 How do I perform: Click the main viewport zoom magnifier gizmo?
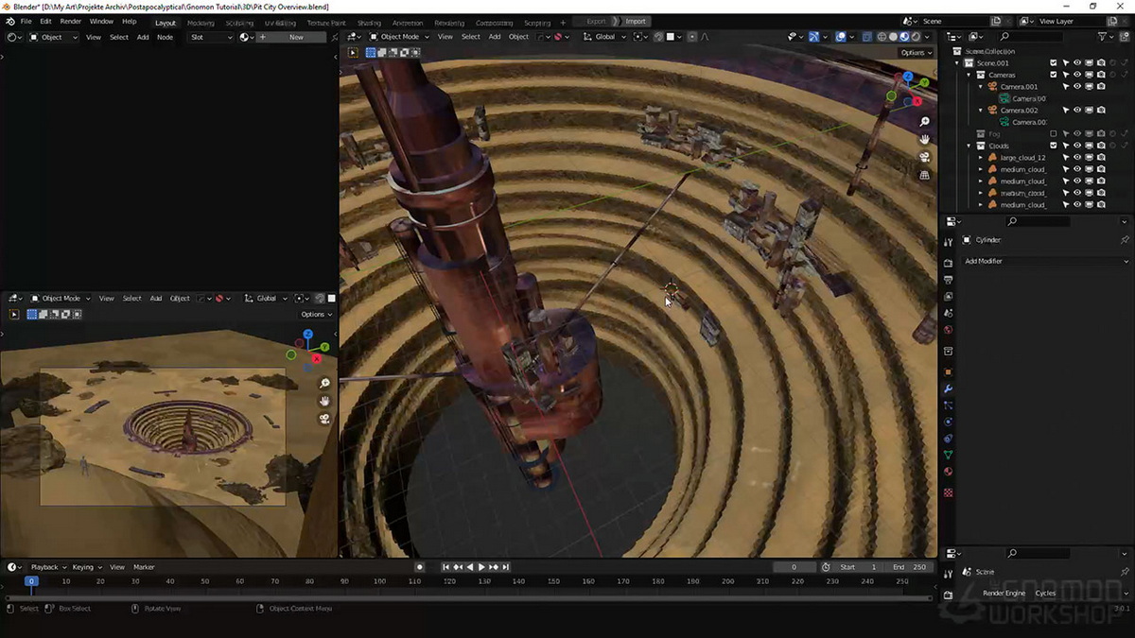[924, 122]
